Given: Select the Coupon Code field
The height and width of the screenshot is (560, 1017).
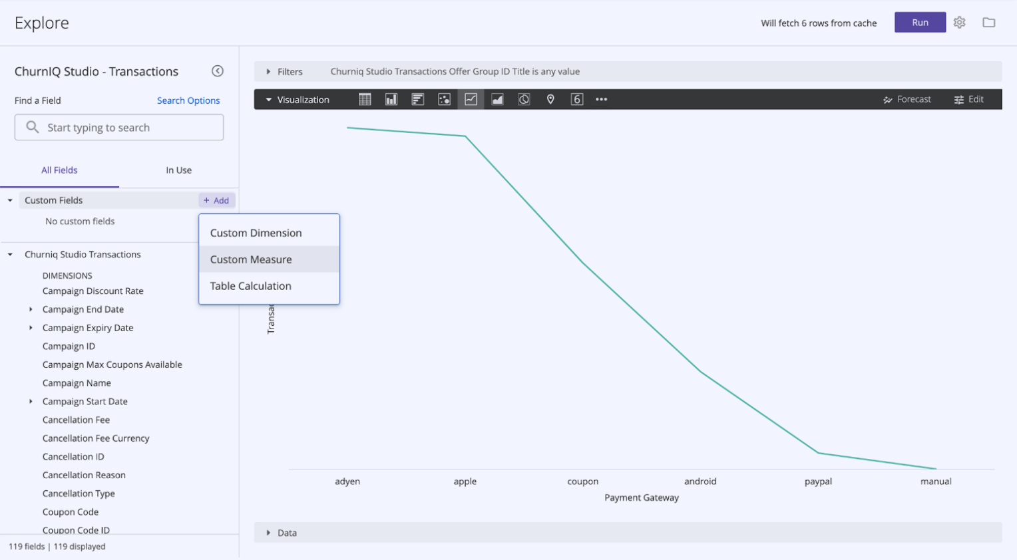Looking at the screenshot, I should pos(71,512).
